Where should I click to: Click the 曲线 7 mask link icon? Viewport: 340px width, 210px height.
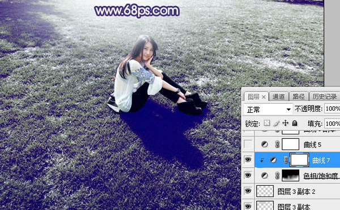286,160
